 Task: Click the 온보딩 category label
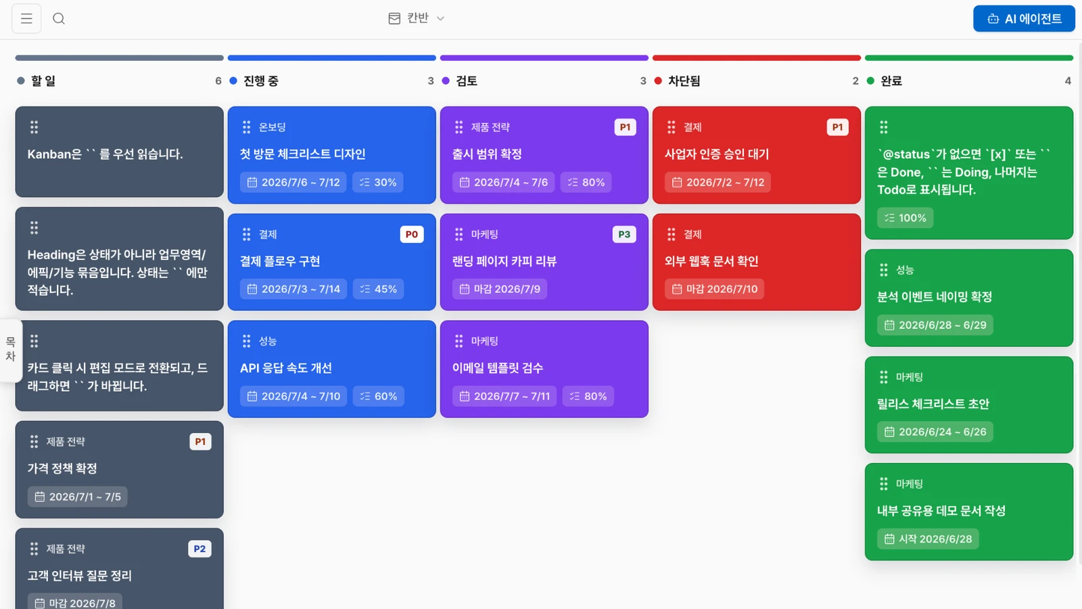tap(273, 127)
